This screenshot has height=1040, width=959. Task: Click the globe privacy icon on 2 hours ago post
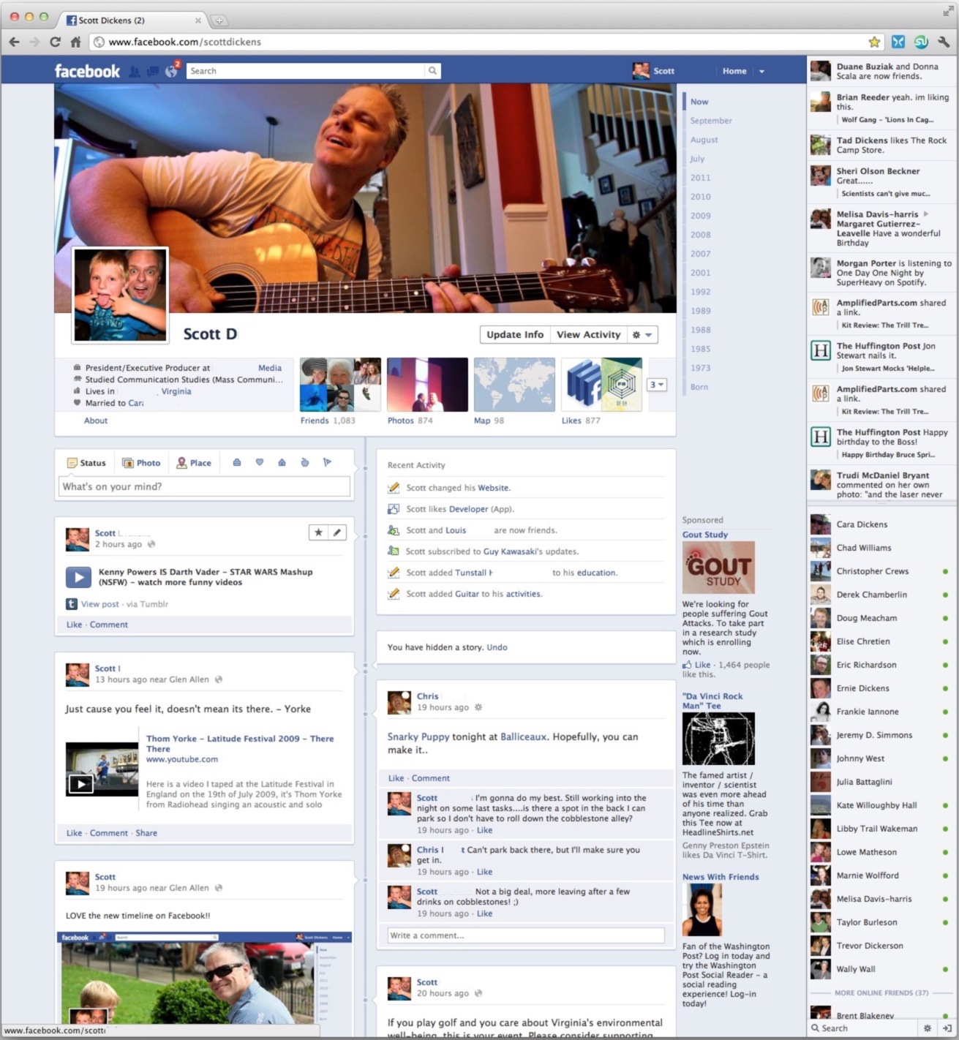tap(151, 544)
